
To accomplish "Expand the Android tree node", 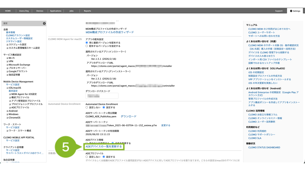I will (7, 111).
